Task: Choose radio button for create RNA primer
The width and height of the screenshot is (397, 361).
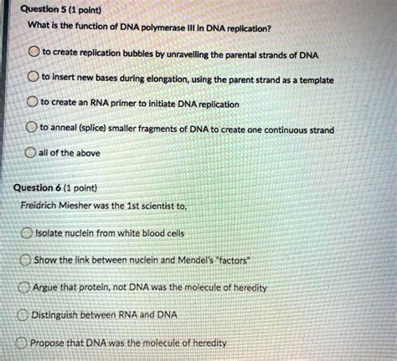Action: 33,102
